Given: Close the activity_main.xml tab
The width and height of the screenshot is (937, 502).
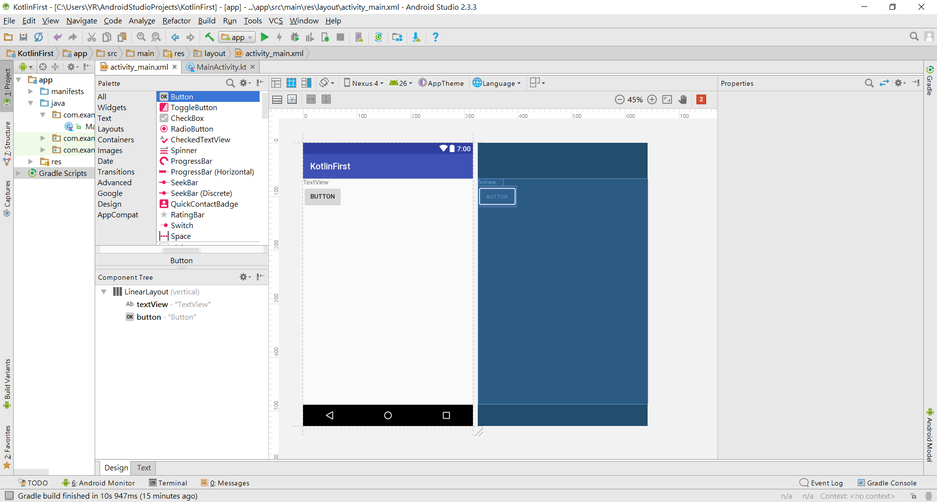Looking at the screenshot, I should [x=175, y=67].
